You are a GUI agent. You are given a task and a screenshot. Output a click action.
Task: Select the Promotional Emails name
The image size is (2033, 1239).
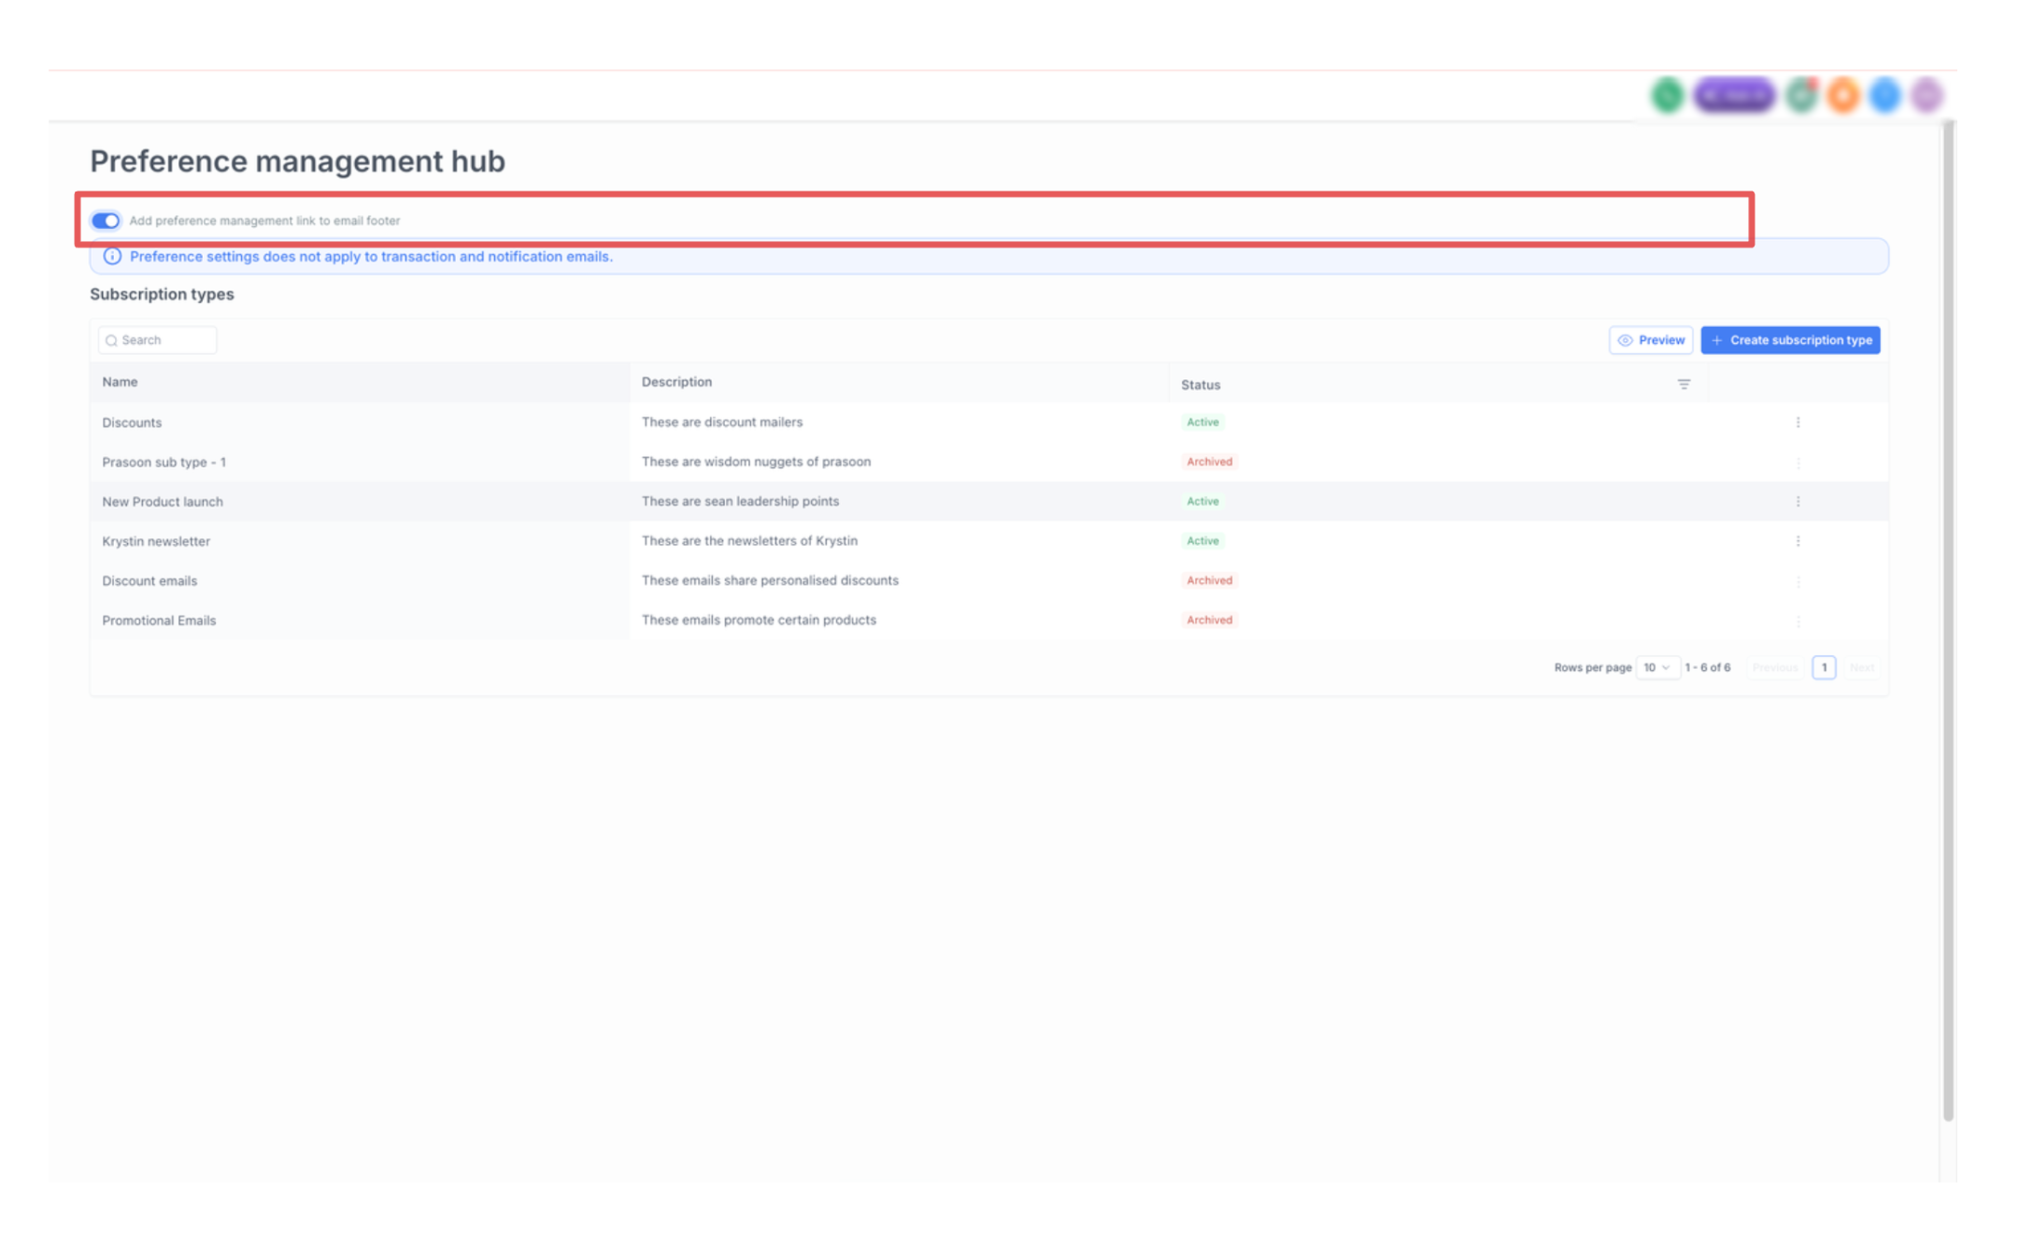point(159,620)
